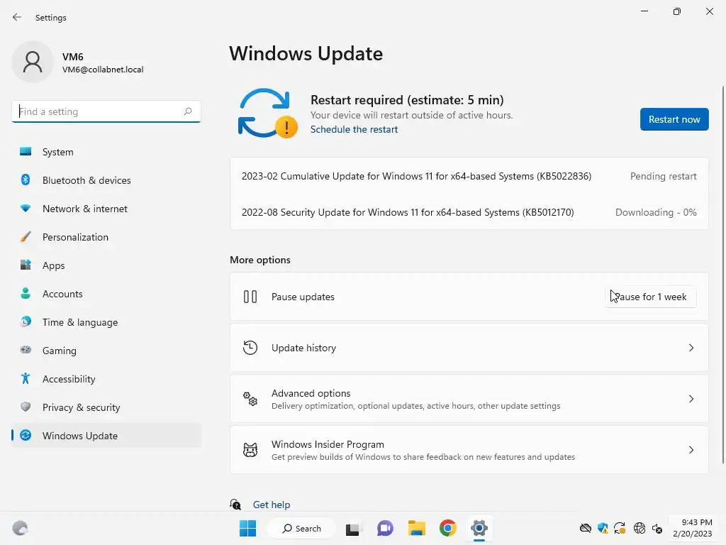Open File Explorer from the taskbar
Image resolution: width=726 pixels, height=545 pixels.
(416, 528)
